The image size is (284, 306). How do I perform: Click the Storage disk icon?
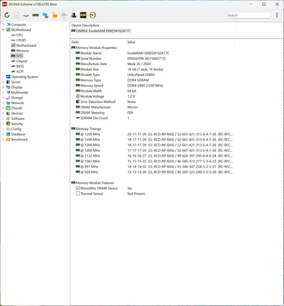(x=8, y=98)
